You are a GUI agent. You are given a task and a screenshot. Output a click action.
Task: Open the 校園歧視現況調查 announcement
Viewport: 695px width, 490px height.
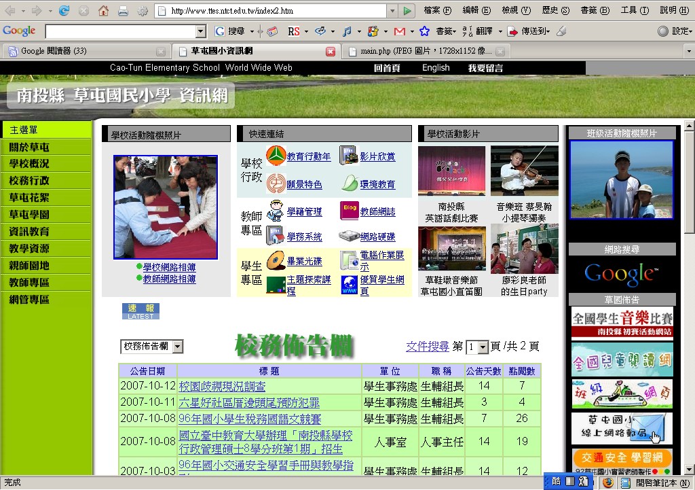tap(222, 387)
